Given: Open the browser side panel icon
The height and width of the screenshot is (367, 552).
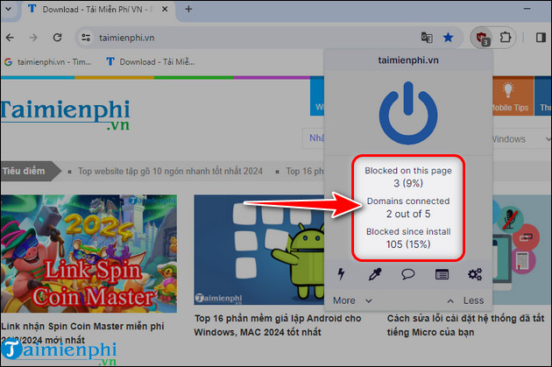Looking at the screenshot, I should tap(541, 38).
